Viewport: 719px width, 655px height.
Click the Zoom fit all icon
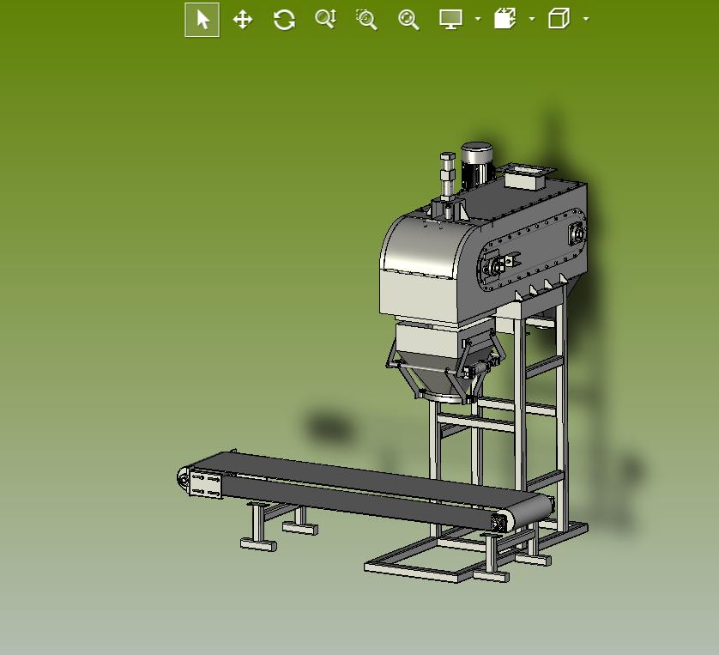408,20
